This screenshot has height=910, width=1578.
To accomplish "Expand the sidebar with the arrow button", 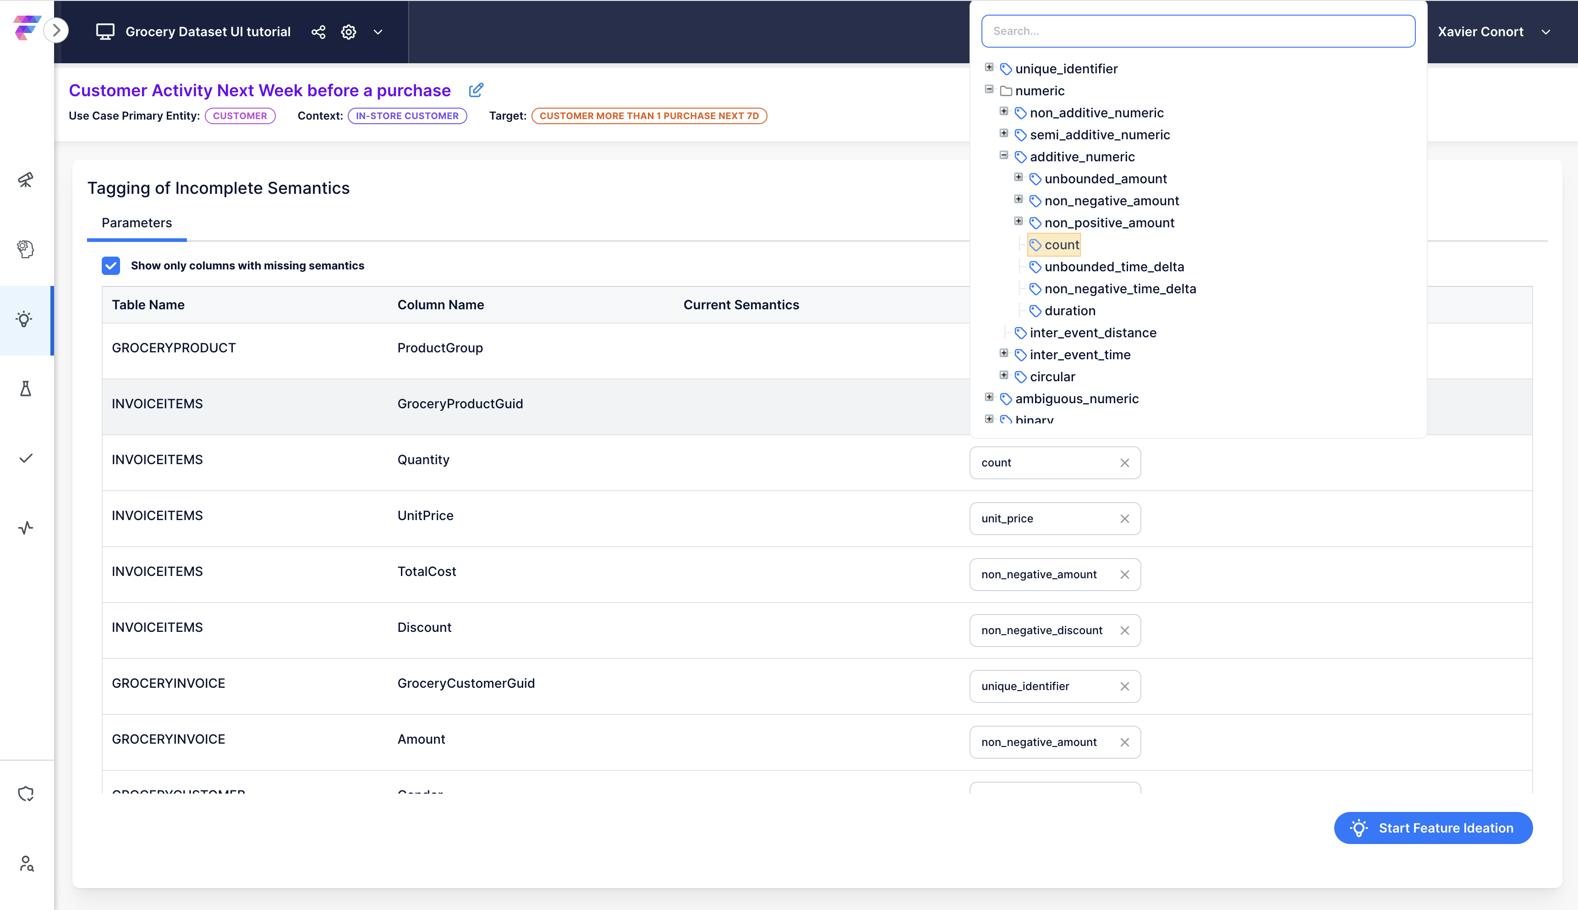I will [56, 30].
